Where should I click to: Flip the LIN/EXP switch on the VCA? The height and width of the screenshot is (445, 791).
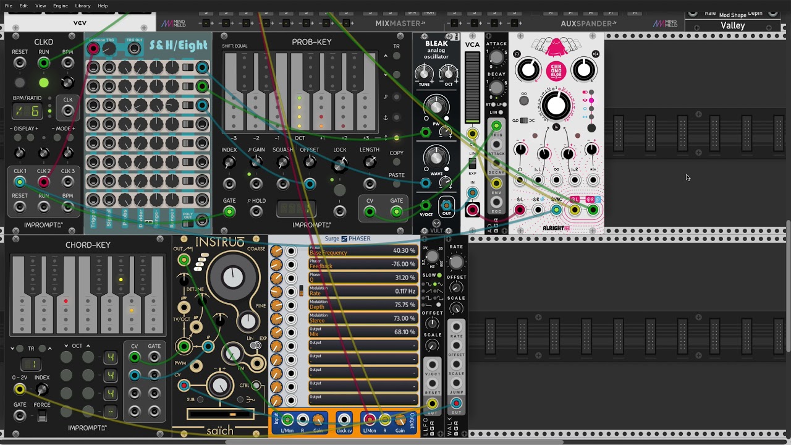tap(472, 163)
